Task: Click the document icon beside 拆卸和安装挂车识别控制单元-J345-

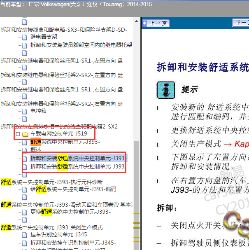Action: [25, 243]
